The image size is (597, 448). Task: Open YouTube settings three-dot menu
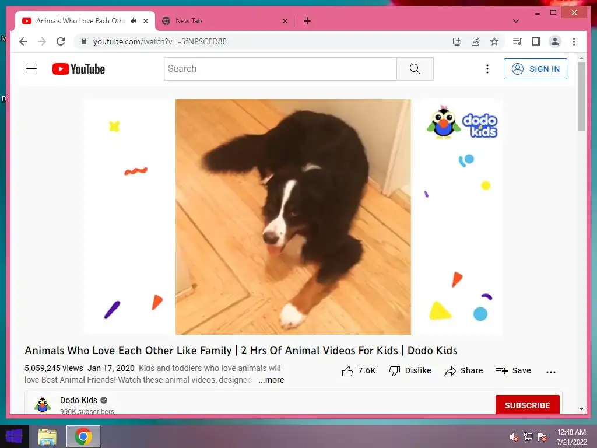tap(487, 69)
